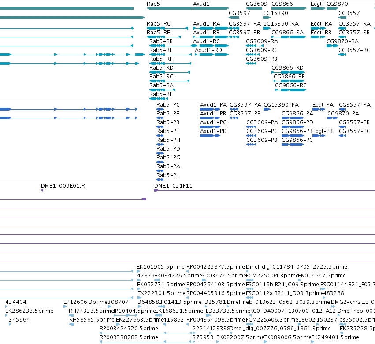Viewport: 375px width, 344px height.
Task: Select the CG15390 gene label
Action: pyautogui.click(x=275, y=13)
